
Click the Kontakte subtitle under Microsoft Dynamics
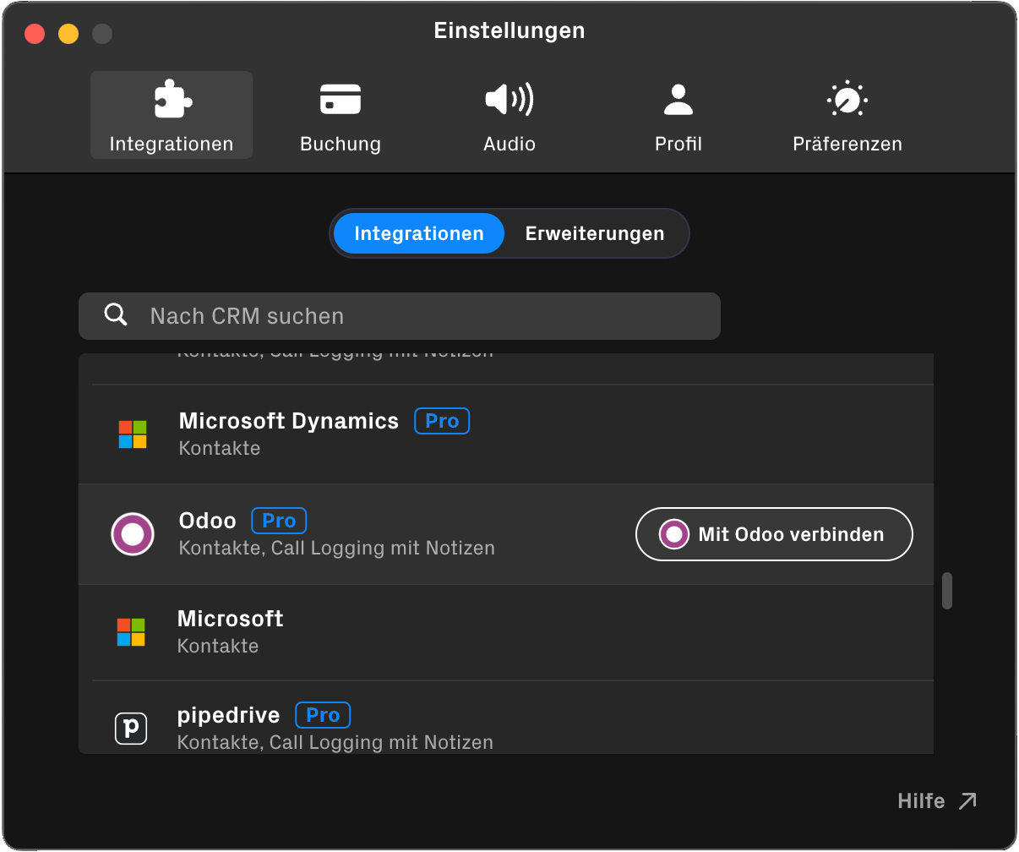[x=220, y=448]
